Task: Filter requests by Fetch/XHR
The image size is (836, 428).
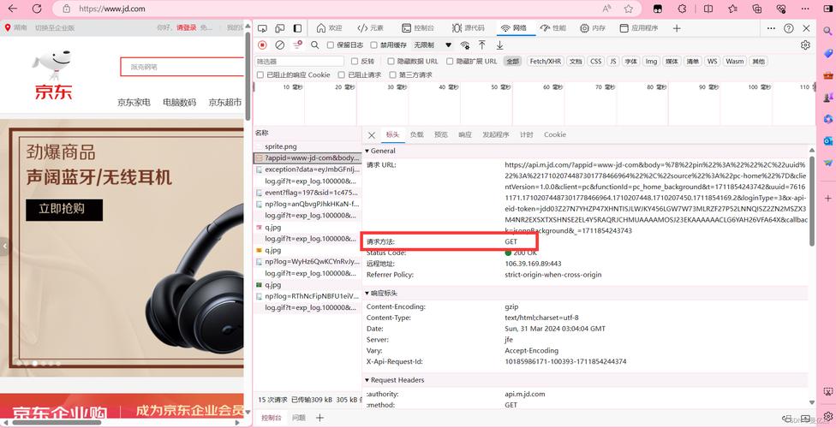Action: [545, 62]
